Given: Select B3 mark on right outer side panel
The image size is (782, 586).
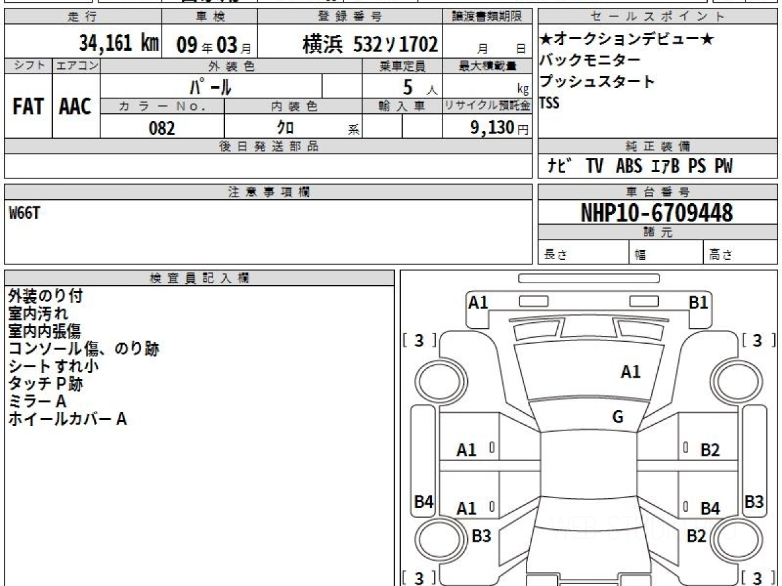Looking at the screenshot, I should pos(754,501).
